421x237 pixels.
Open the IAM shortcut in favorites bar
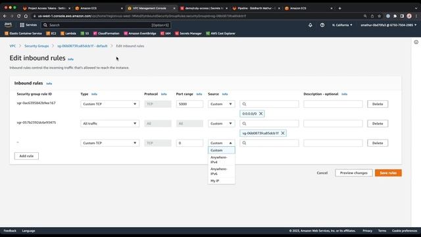pos(165,34)
